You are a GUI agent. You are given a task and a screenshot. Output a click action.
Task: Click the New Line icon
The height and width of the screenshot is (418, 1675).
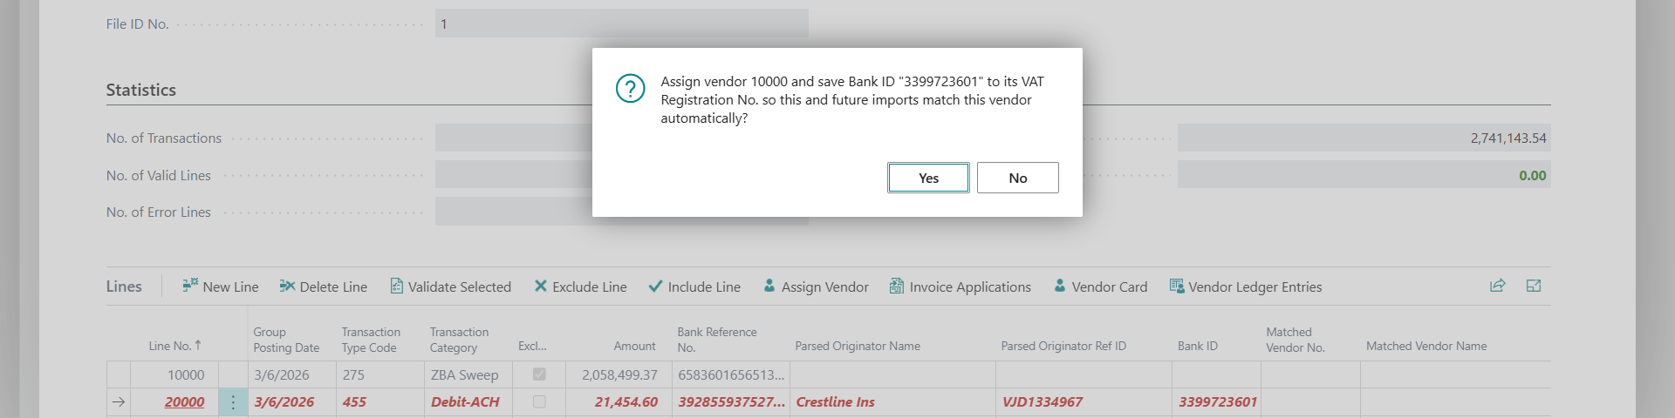coord(190,286)
